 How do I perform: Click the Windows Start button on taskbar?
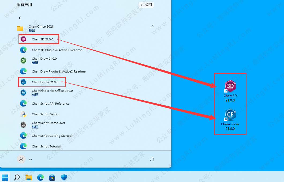(5, 177)
